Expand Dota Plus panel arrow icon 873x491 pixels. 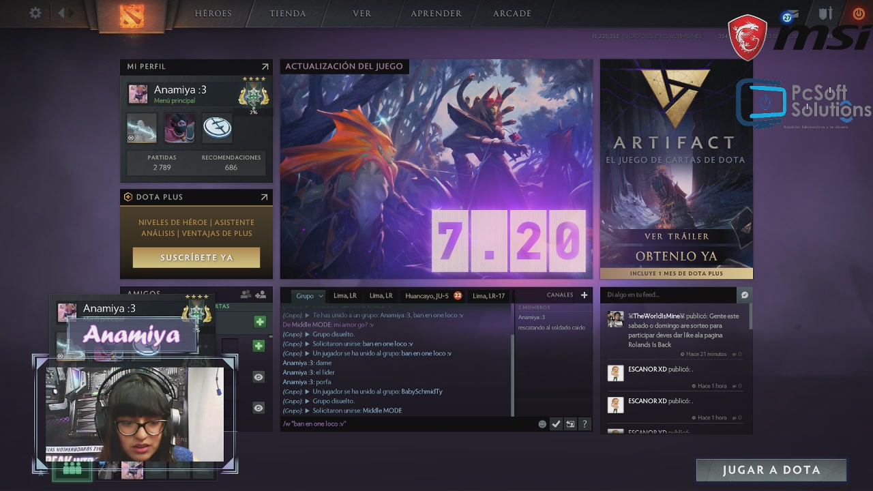point(264,197)
